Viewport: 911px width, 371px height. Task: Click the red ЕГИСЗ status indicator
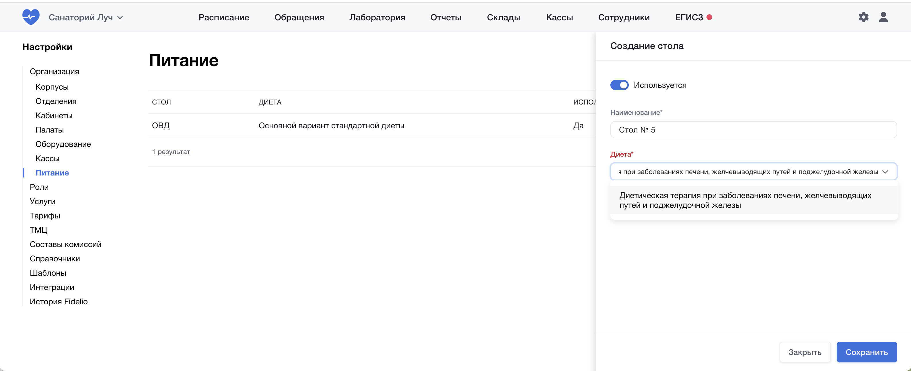709,17
